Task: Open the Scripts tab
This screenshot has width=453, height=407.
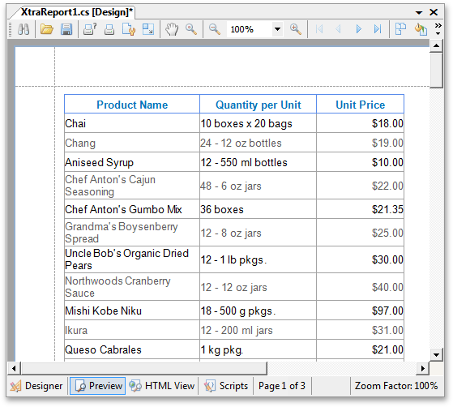Action: tap(226, 386)
